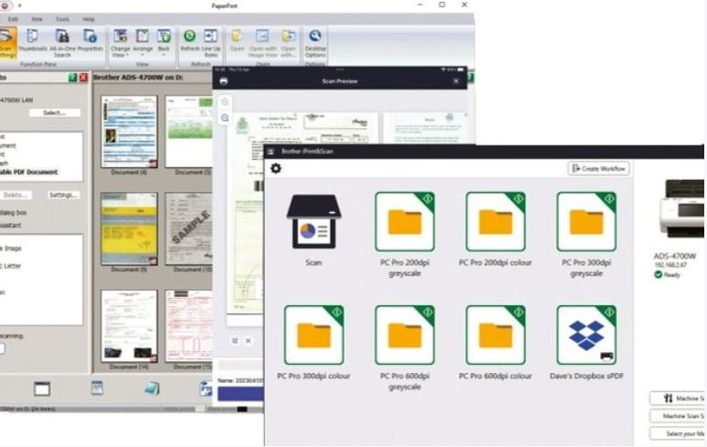Open iPrint&Scan settings gear
Viewport: 707px width, 447px height.
coord(275,168)
